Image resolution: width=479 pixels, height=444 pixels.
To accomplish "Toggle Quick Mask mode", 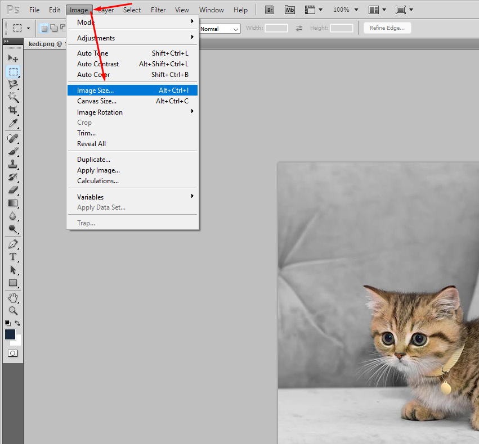I will pos(12,353).
